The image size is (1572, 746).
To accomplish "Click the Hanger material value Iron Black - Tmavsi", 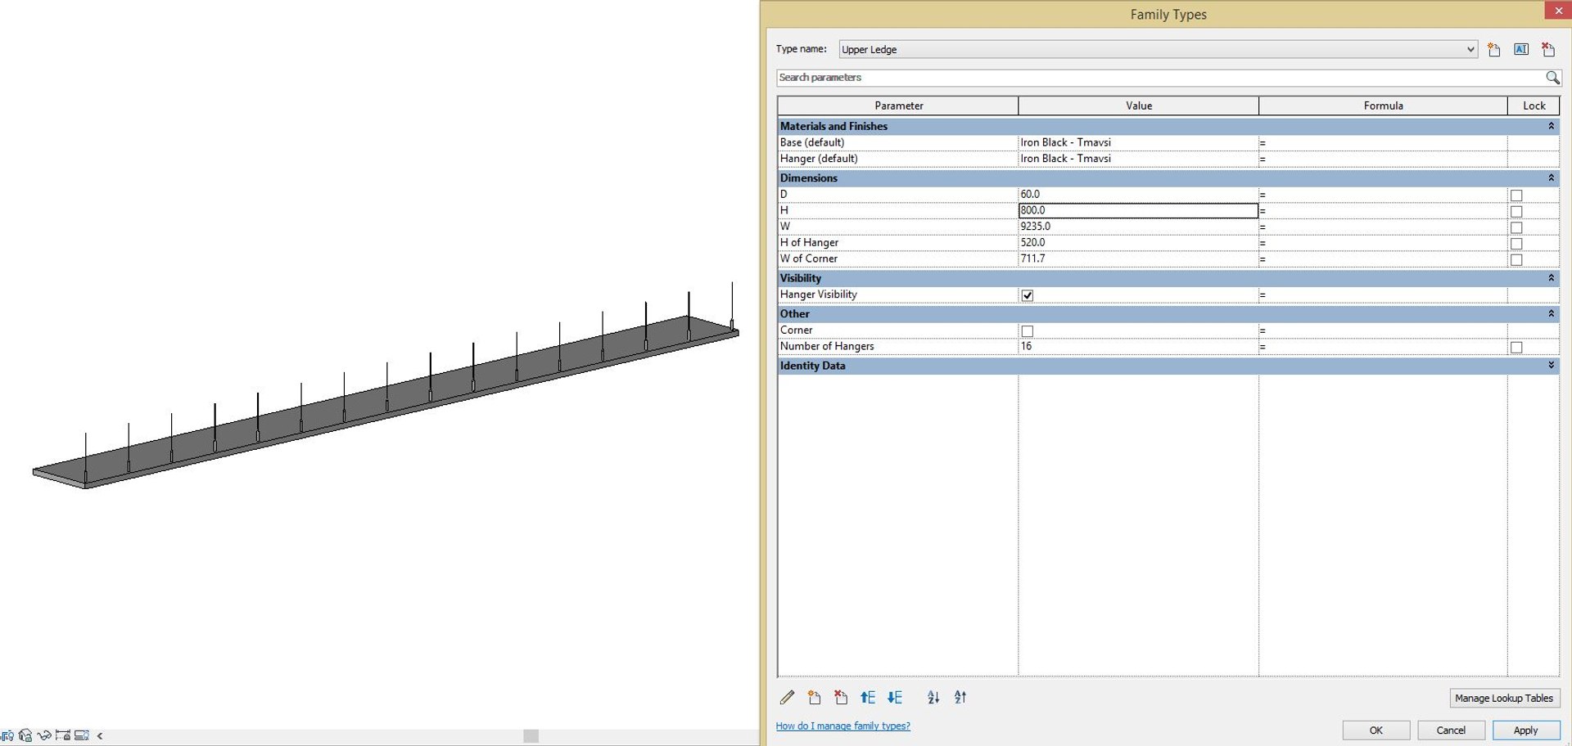I will coord(1138,159).
